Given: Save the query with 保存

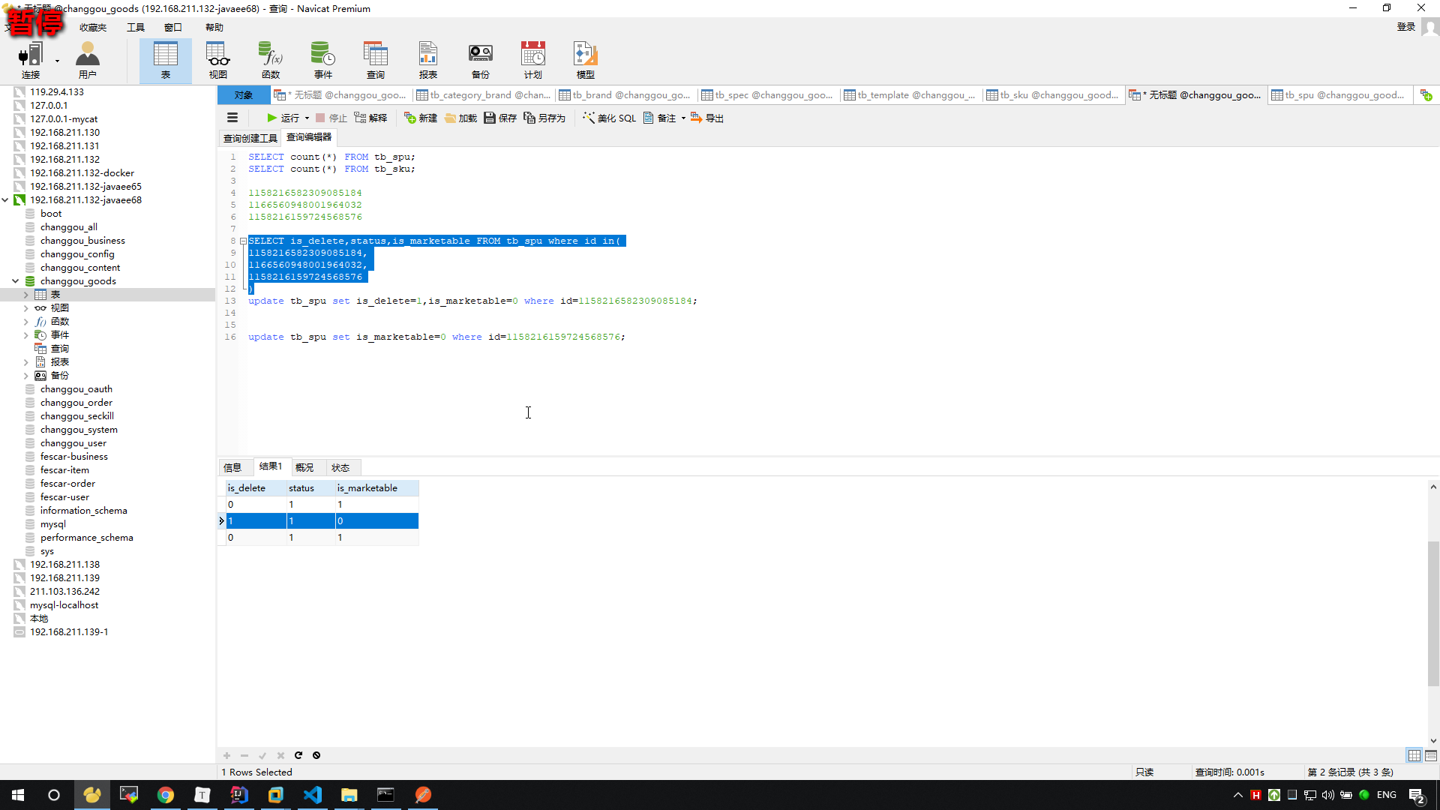Looking at the screenshot, I should click(x=500, y=118).
